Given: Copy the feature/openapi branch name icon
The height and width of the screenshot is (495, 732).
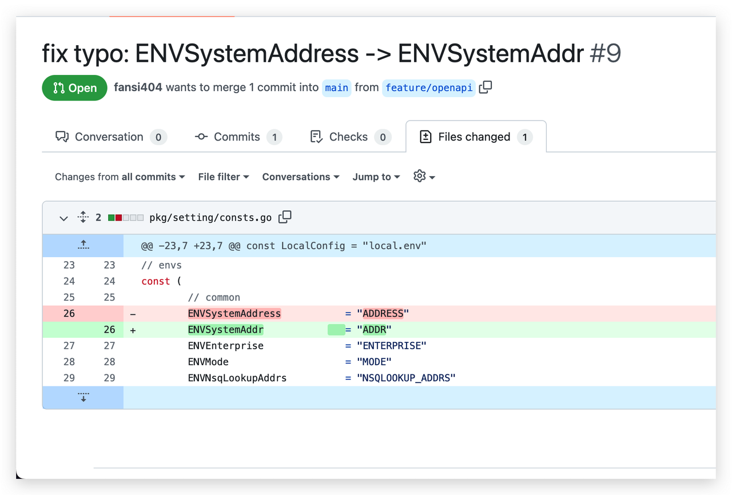Looking at the screenshot, I should [x=486, y=87].
